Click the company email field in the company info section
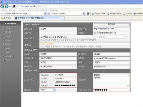This screenshot has height=107, width=143. coord(112,58)
